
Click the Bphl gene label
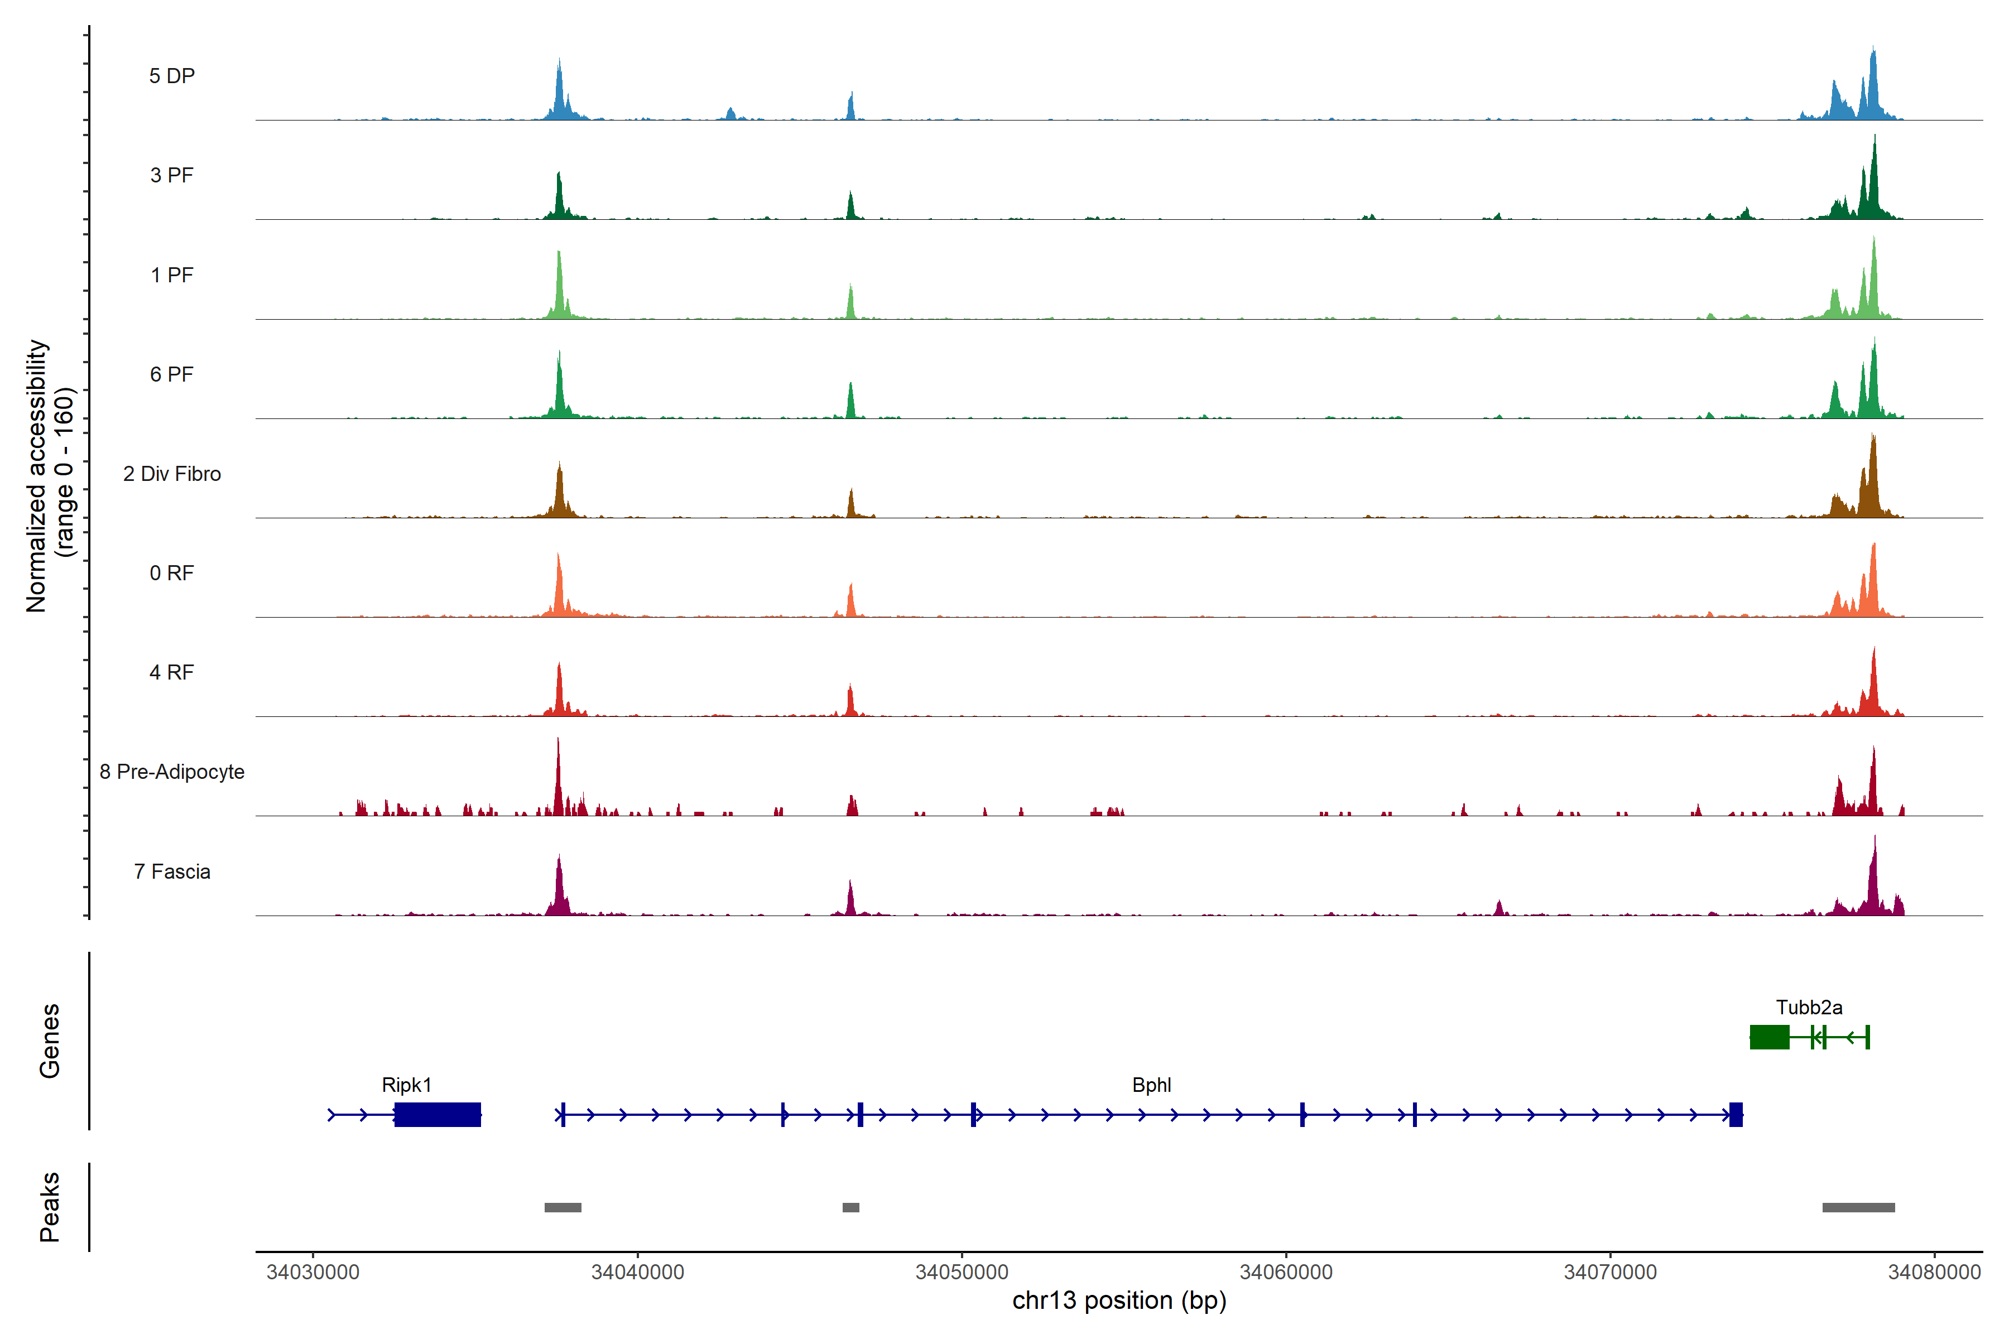point(1151,1085)
